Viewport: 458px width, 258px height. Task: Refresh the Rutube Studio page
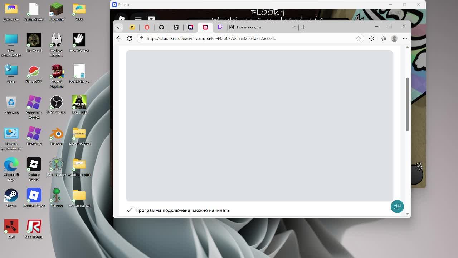tap(130, 38)
